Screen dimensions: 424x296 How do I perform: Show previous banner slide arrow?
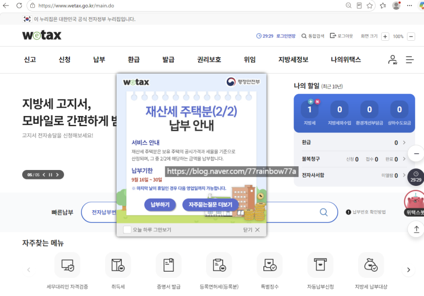44,175
